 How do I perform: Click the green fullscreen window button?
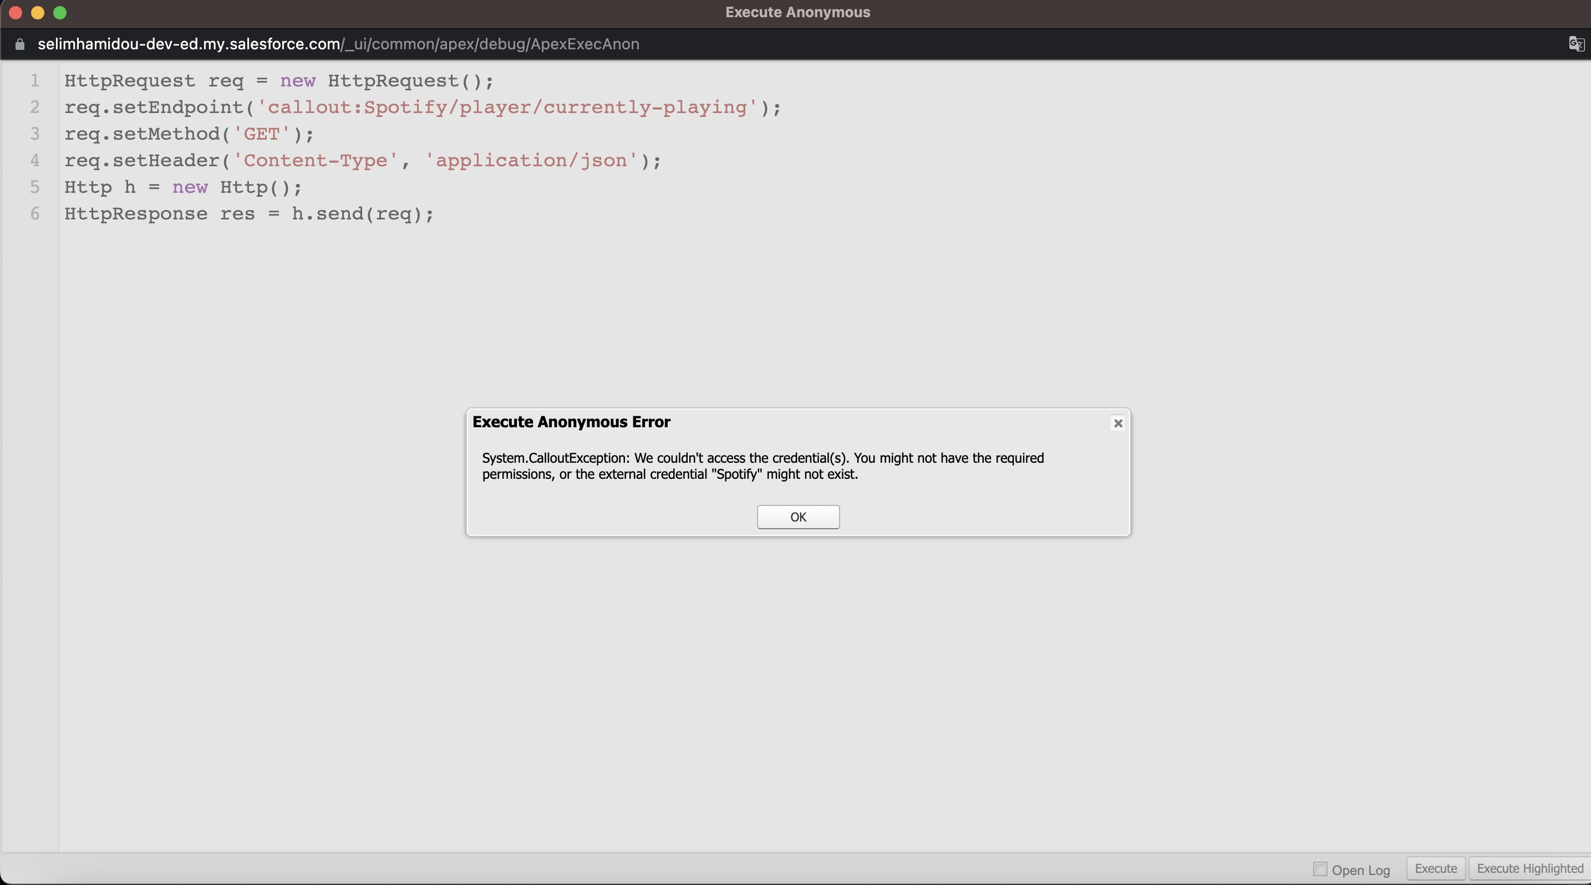click(x=60, y=12)
